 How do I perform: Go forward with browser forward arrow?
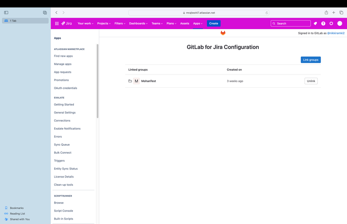click(64, 12)
